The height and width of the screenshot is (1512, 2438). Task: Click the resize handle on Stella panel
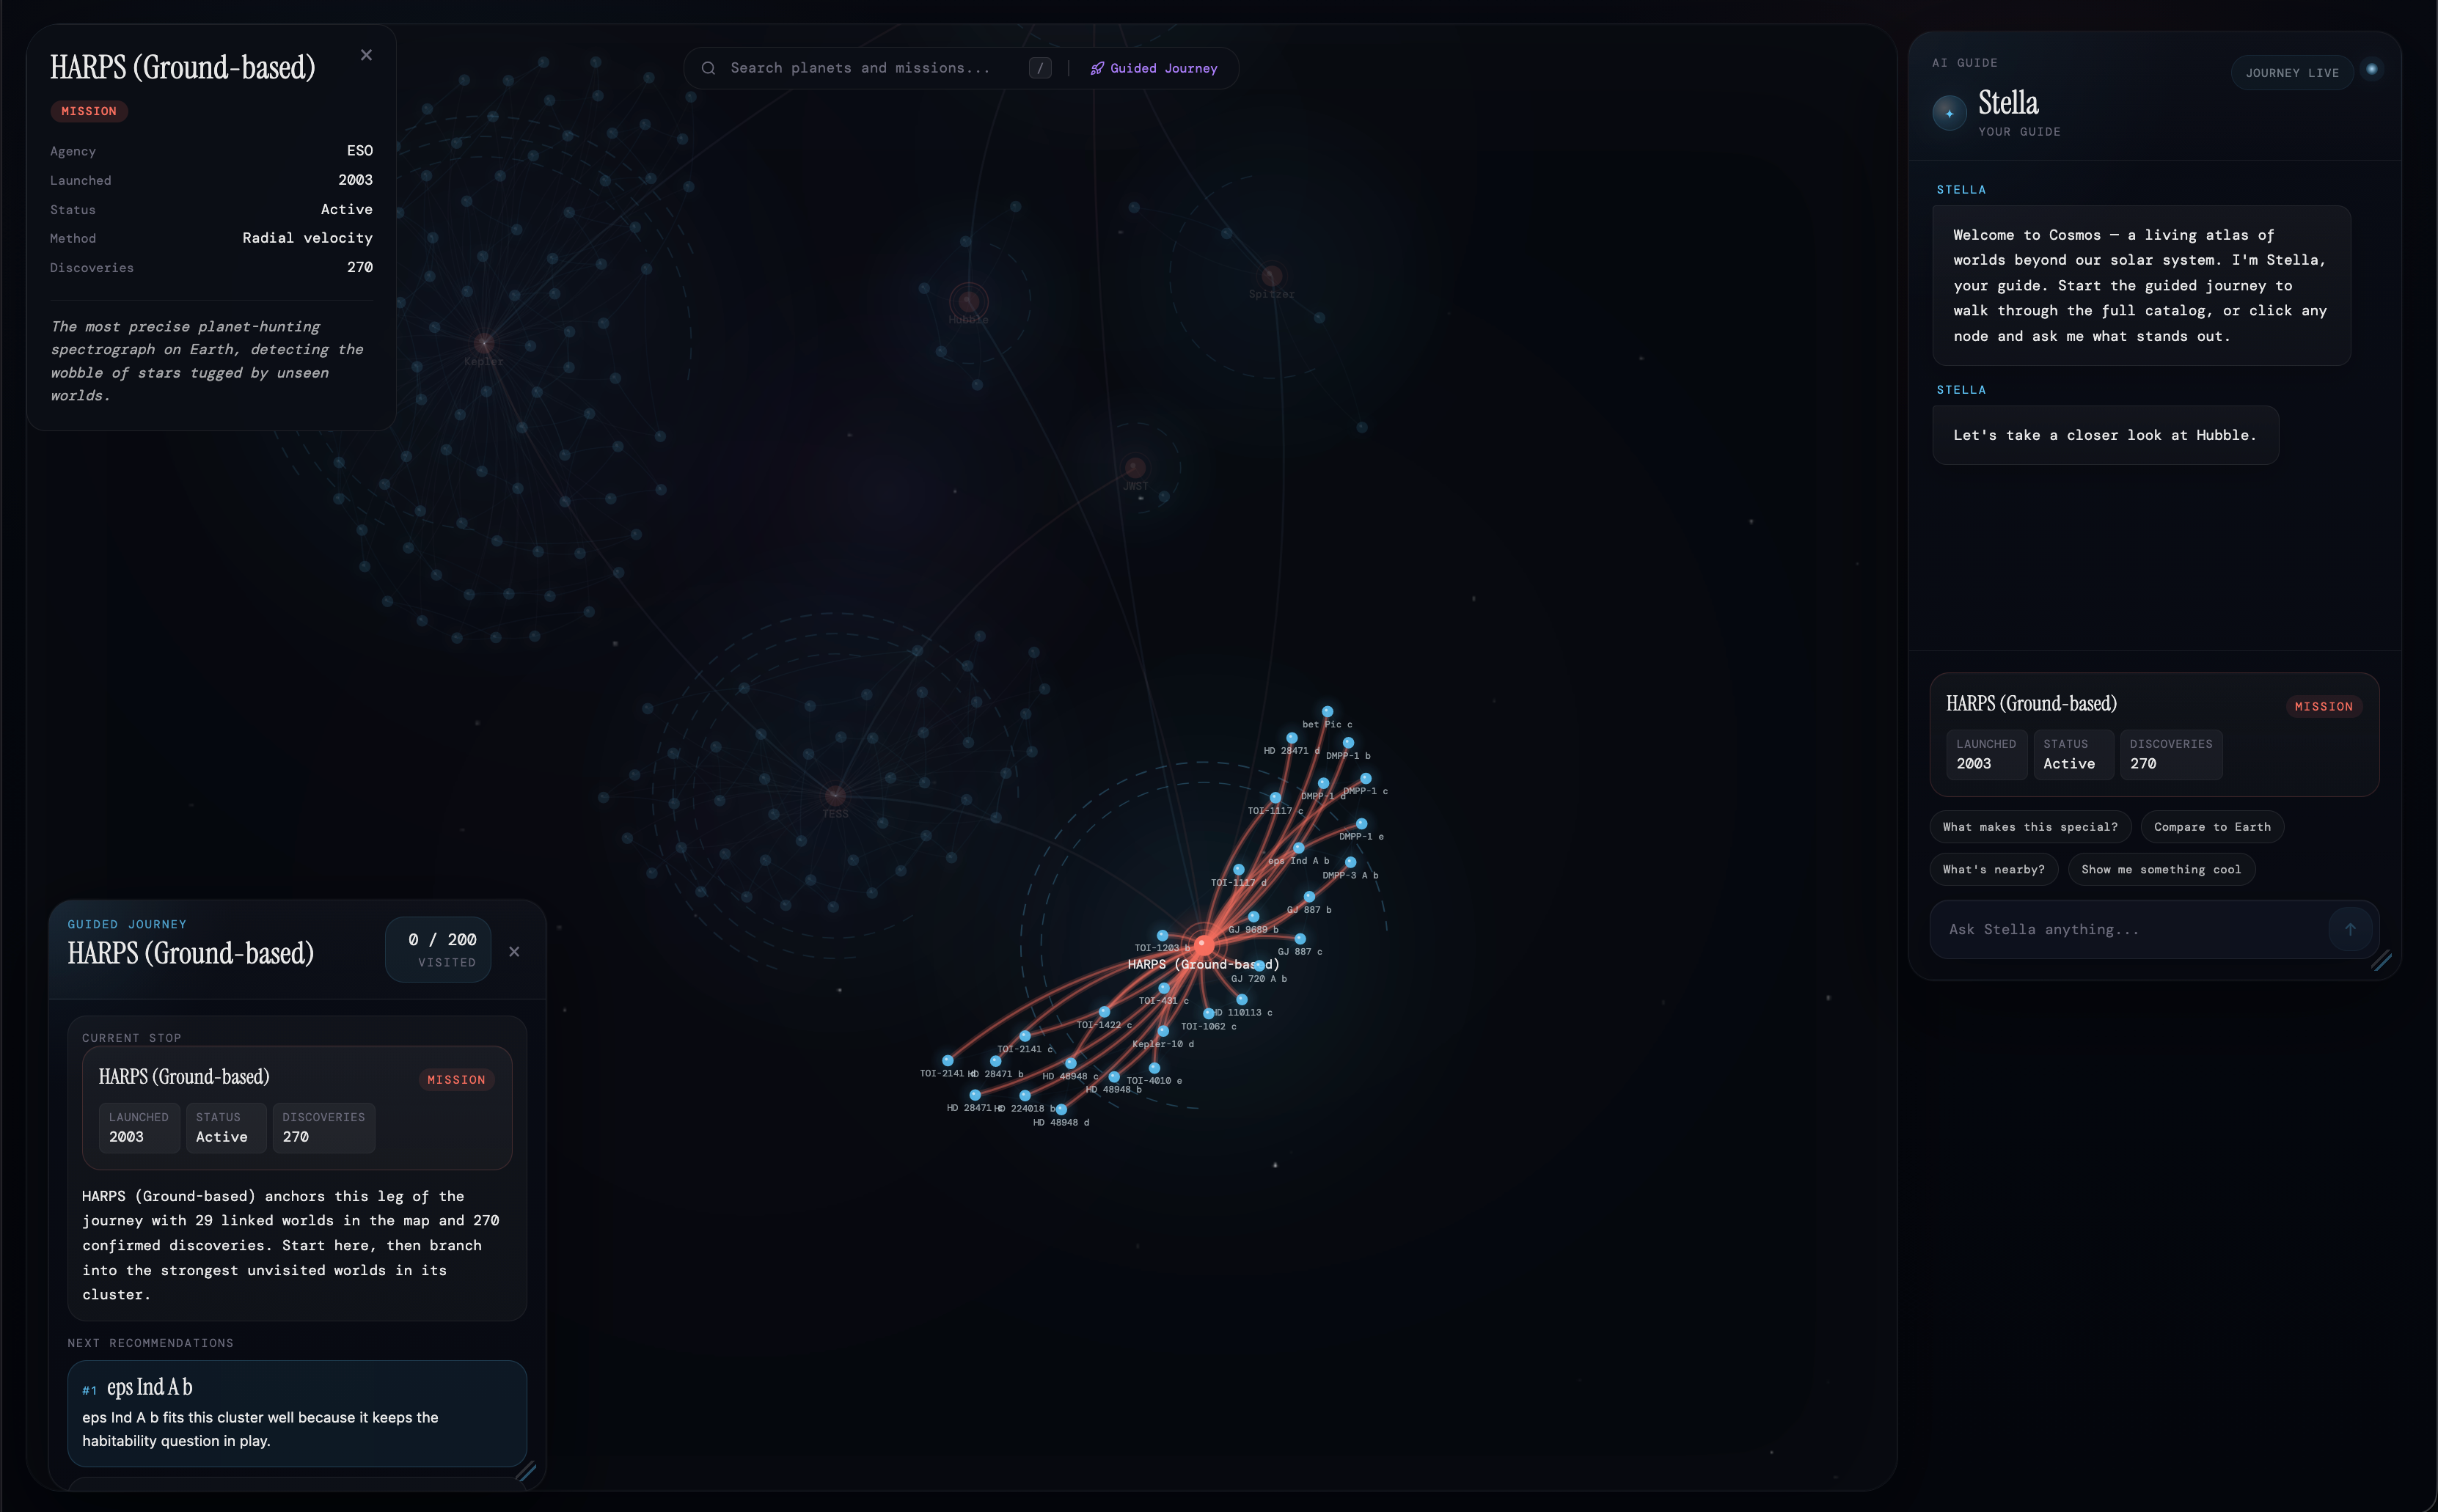[x=2381, y=960]
